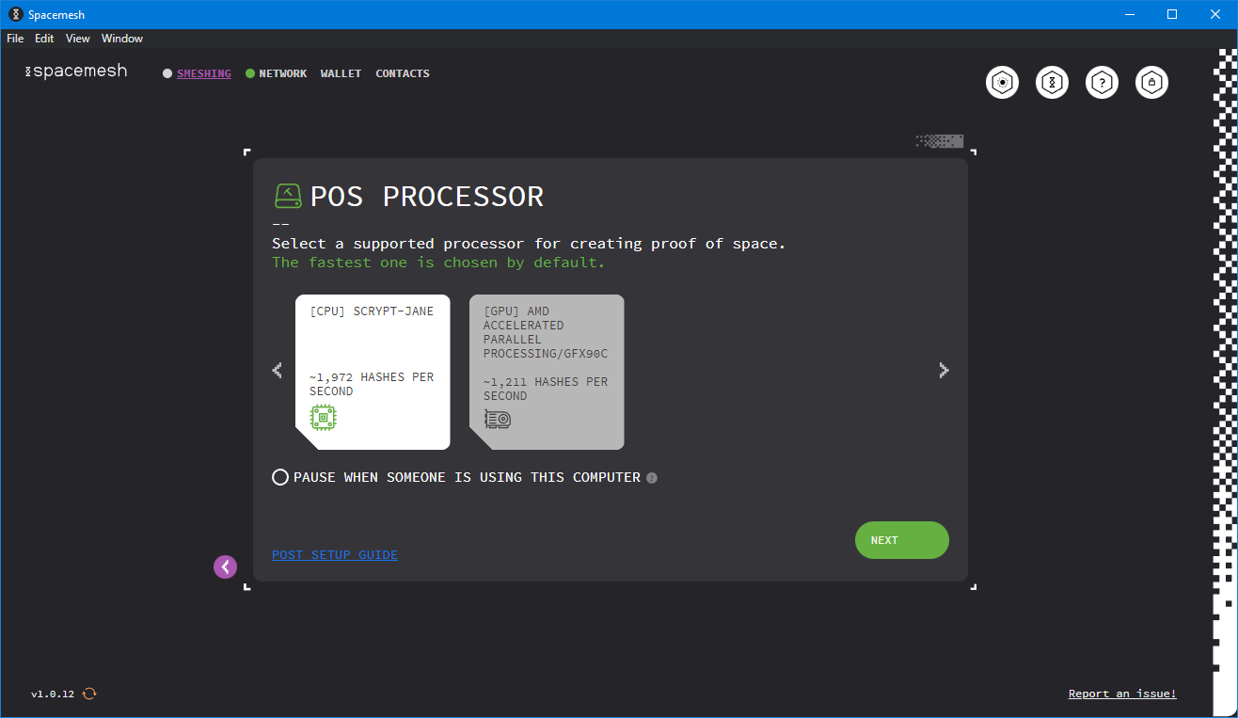This screenshot has width=1238, height=718.
Task: Click the GPU graphics card icon
Action: (x=498, y=419)
